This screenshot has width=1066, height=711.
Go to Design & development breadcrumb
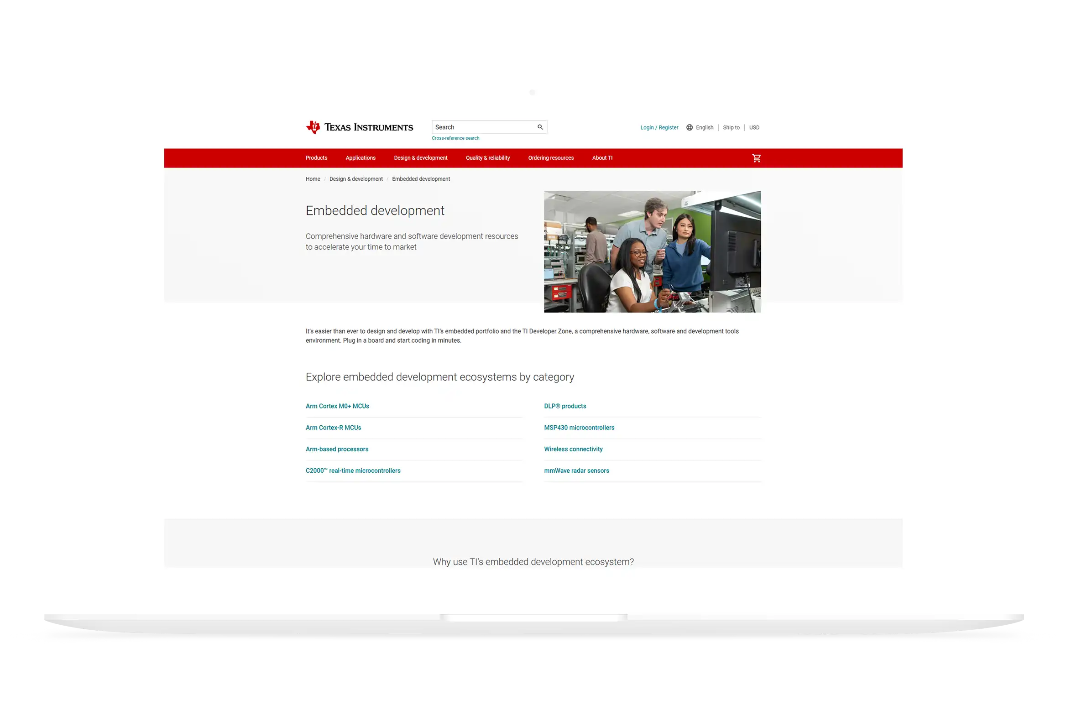(x=356, y=179)
